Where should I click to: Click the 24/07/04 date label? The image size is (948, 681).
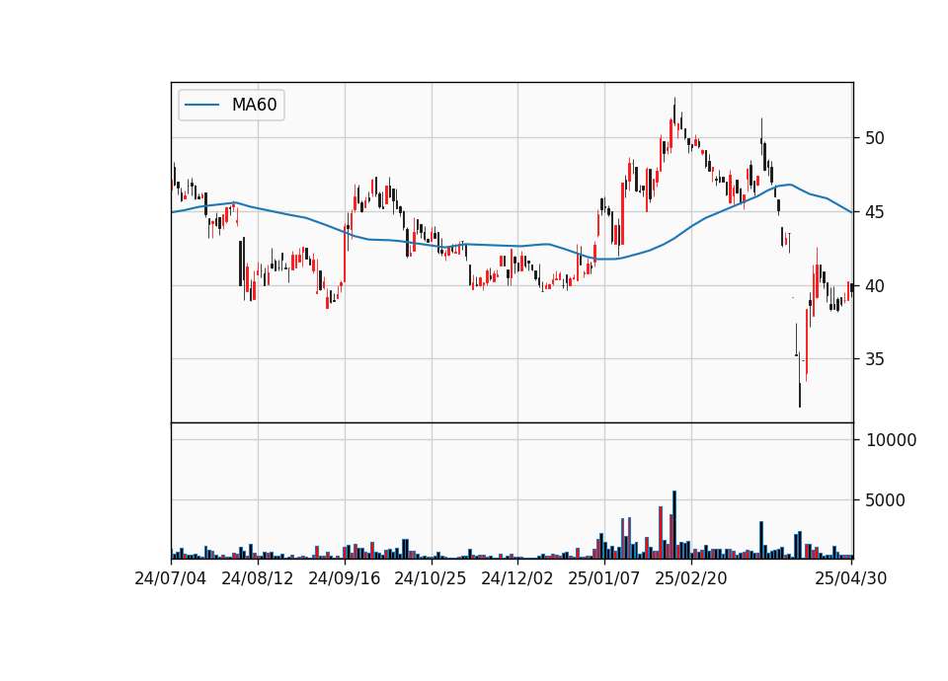[x=171, y=578]
